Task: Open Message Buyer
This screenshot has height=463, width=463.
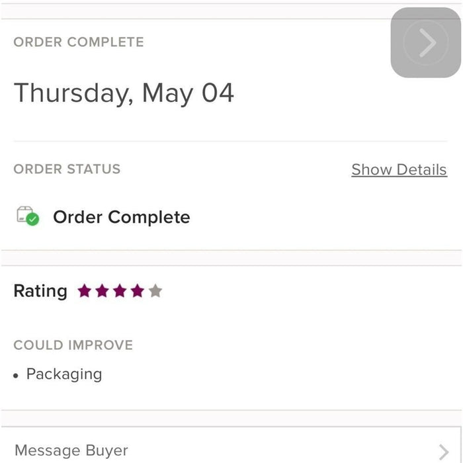Action: tap(71, 450)
